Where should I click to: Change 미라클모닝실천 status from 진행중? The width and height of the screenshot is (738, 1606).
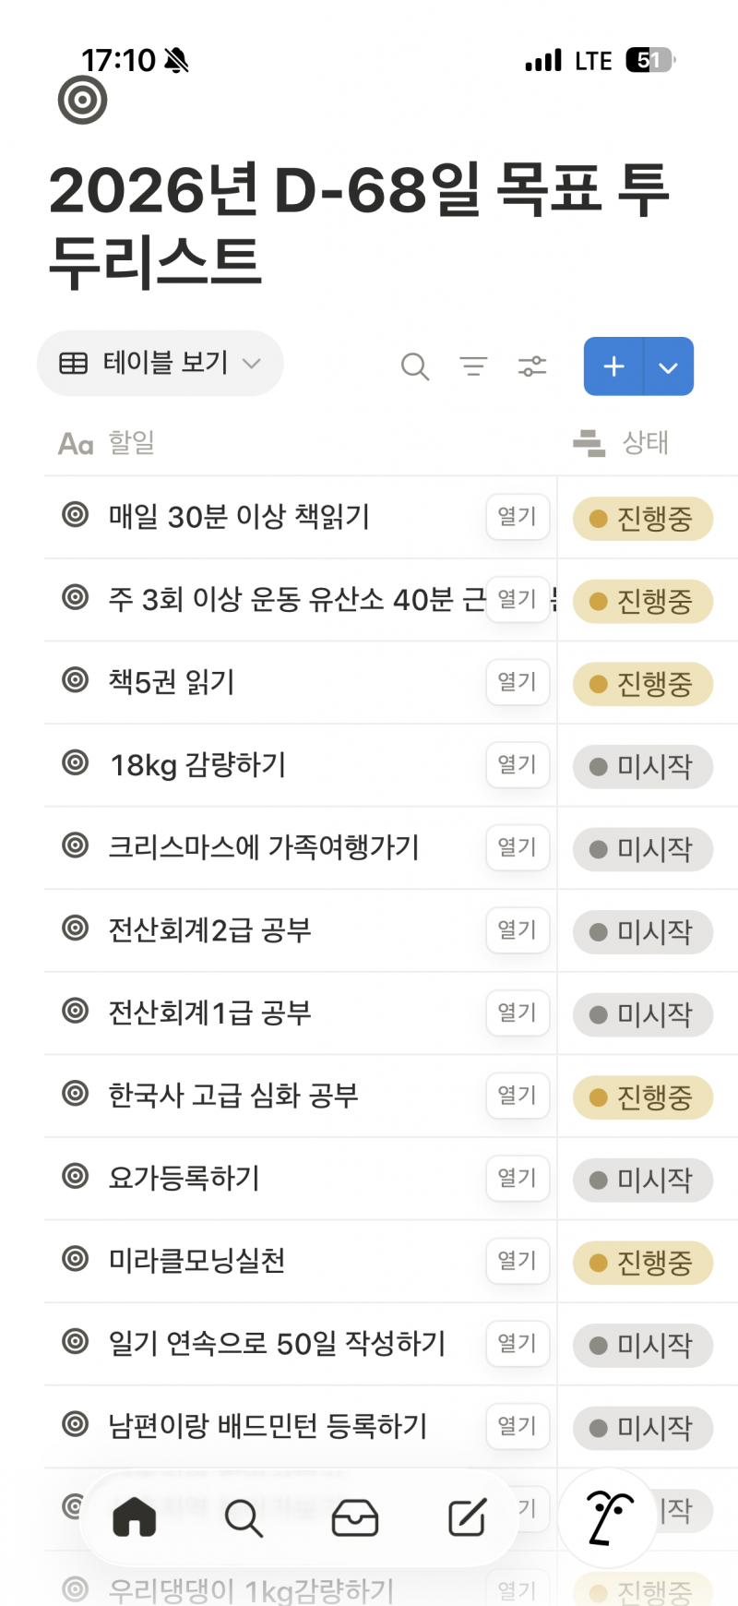(x=643, y=1262)
